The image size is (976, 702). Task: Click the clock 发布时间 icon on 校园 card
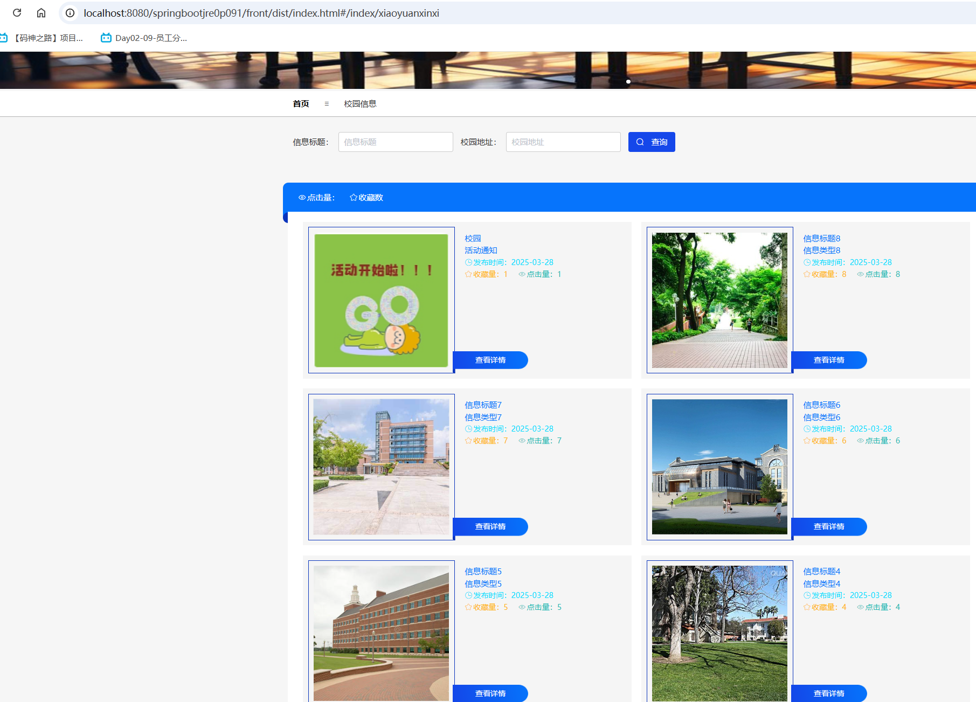coord(468,262)
